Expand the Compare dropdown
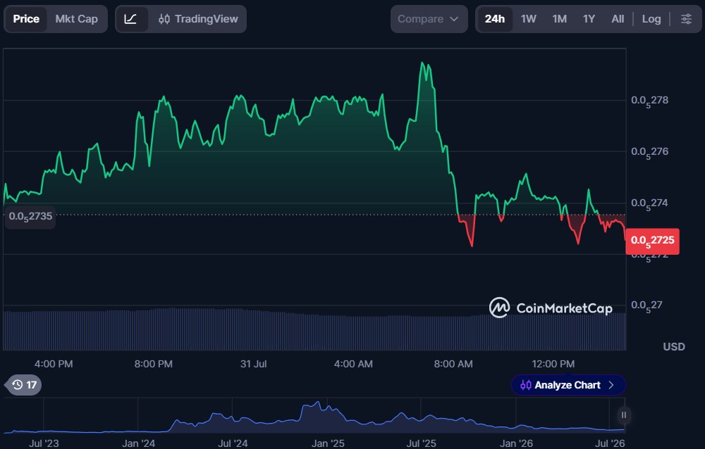 429,19
